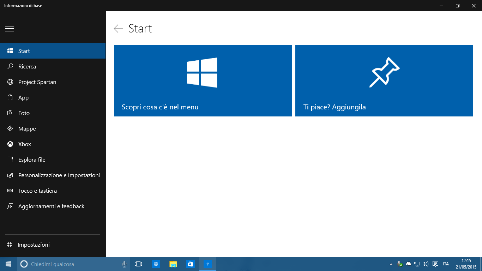Image resolution: width=482 pixels, height=271 pixels.
Task: Show hidden tray icons arrow
Action: point(391,264)
